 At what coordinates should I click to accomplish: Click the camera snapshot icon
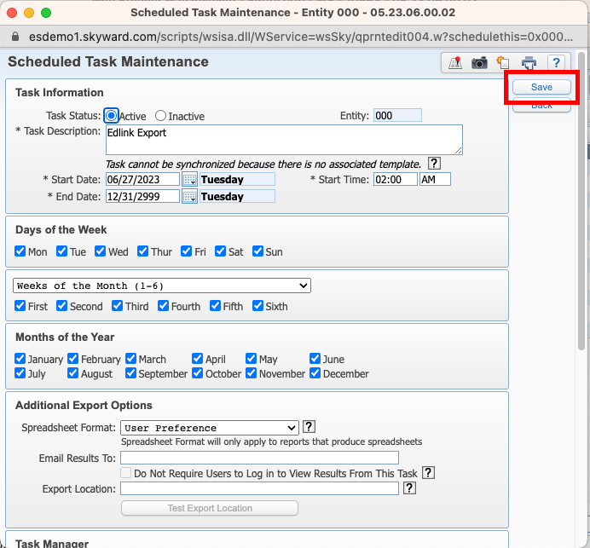pyautogui.click(x=479, y=63)
